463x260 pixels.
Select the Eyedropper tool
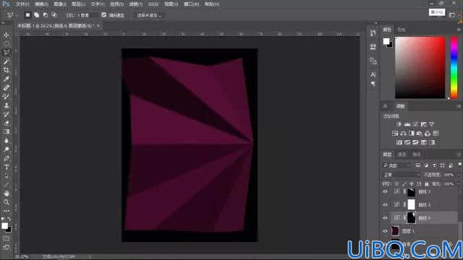click(7, 79)
